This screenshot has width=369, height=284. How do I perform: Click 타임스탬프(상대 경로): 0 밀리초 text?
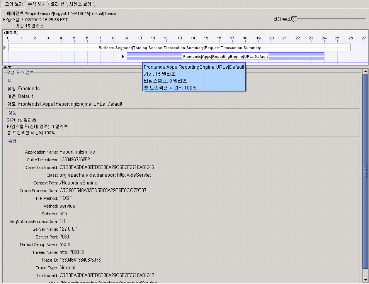[37, 127]
